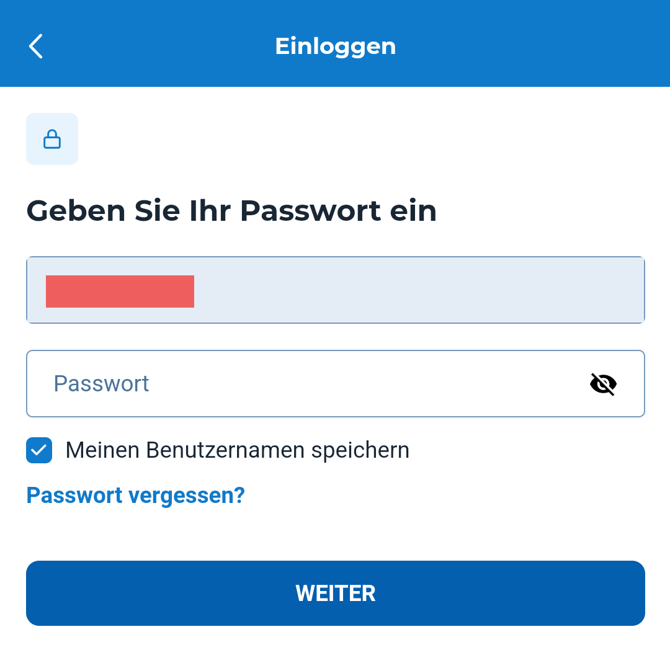Click the word "speichern" beside the checkbox

360,450
